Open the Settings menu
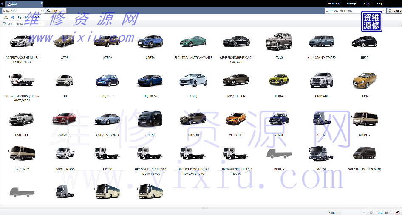This screenshot has width=402, height=215. point(366,3)
